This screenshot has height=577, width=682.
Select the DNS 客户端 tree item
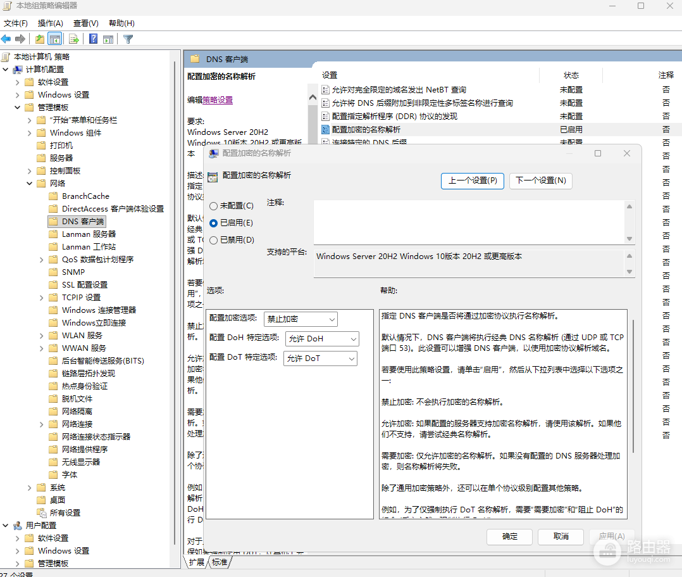click(83, 221)
